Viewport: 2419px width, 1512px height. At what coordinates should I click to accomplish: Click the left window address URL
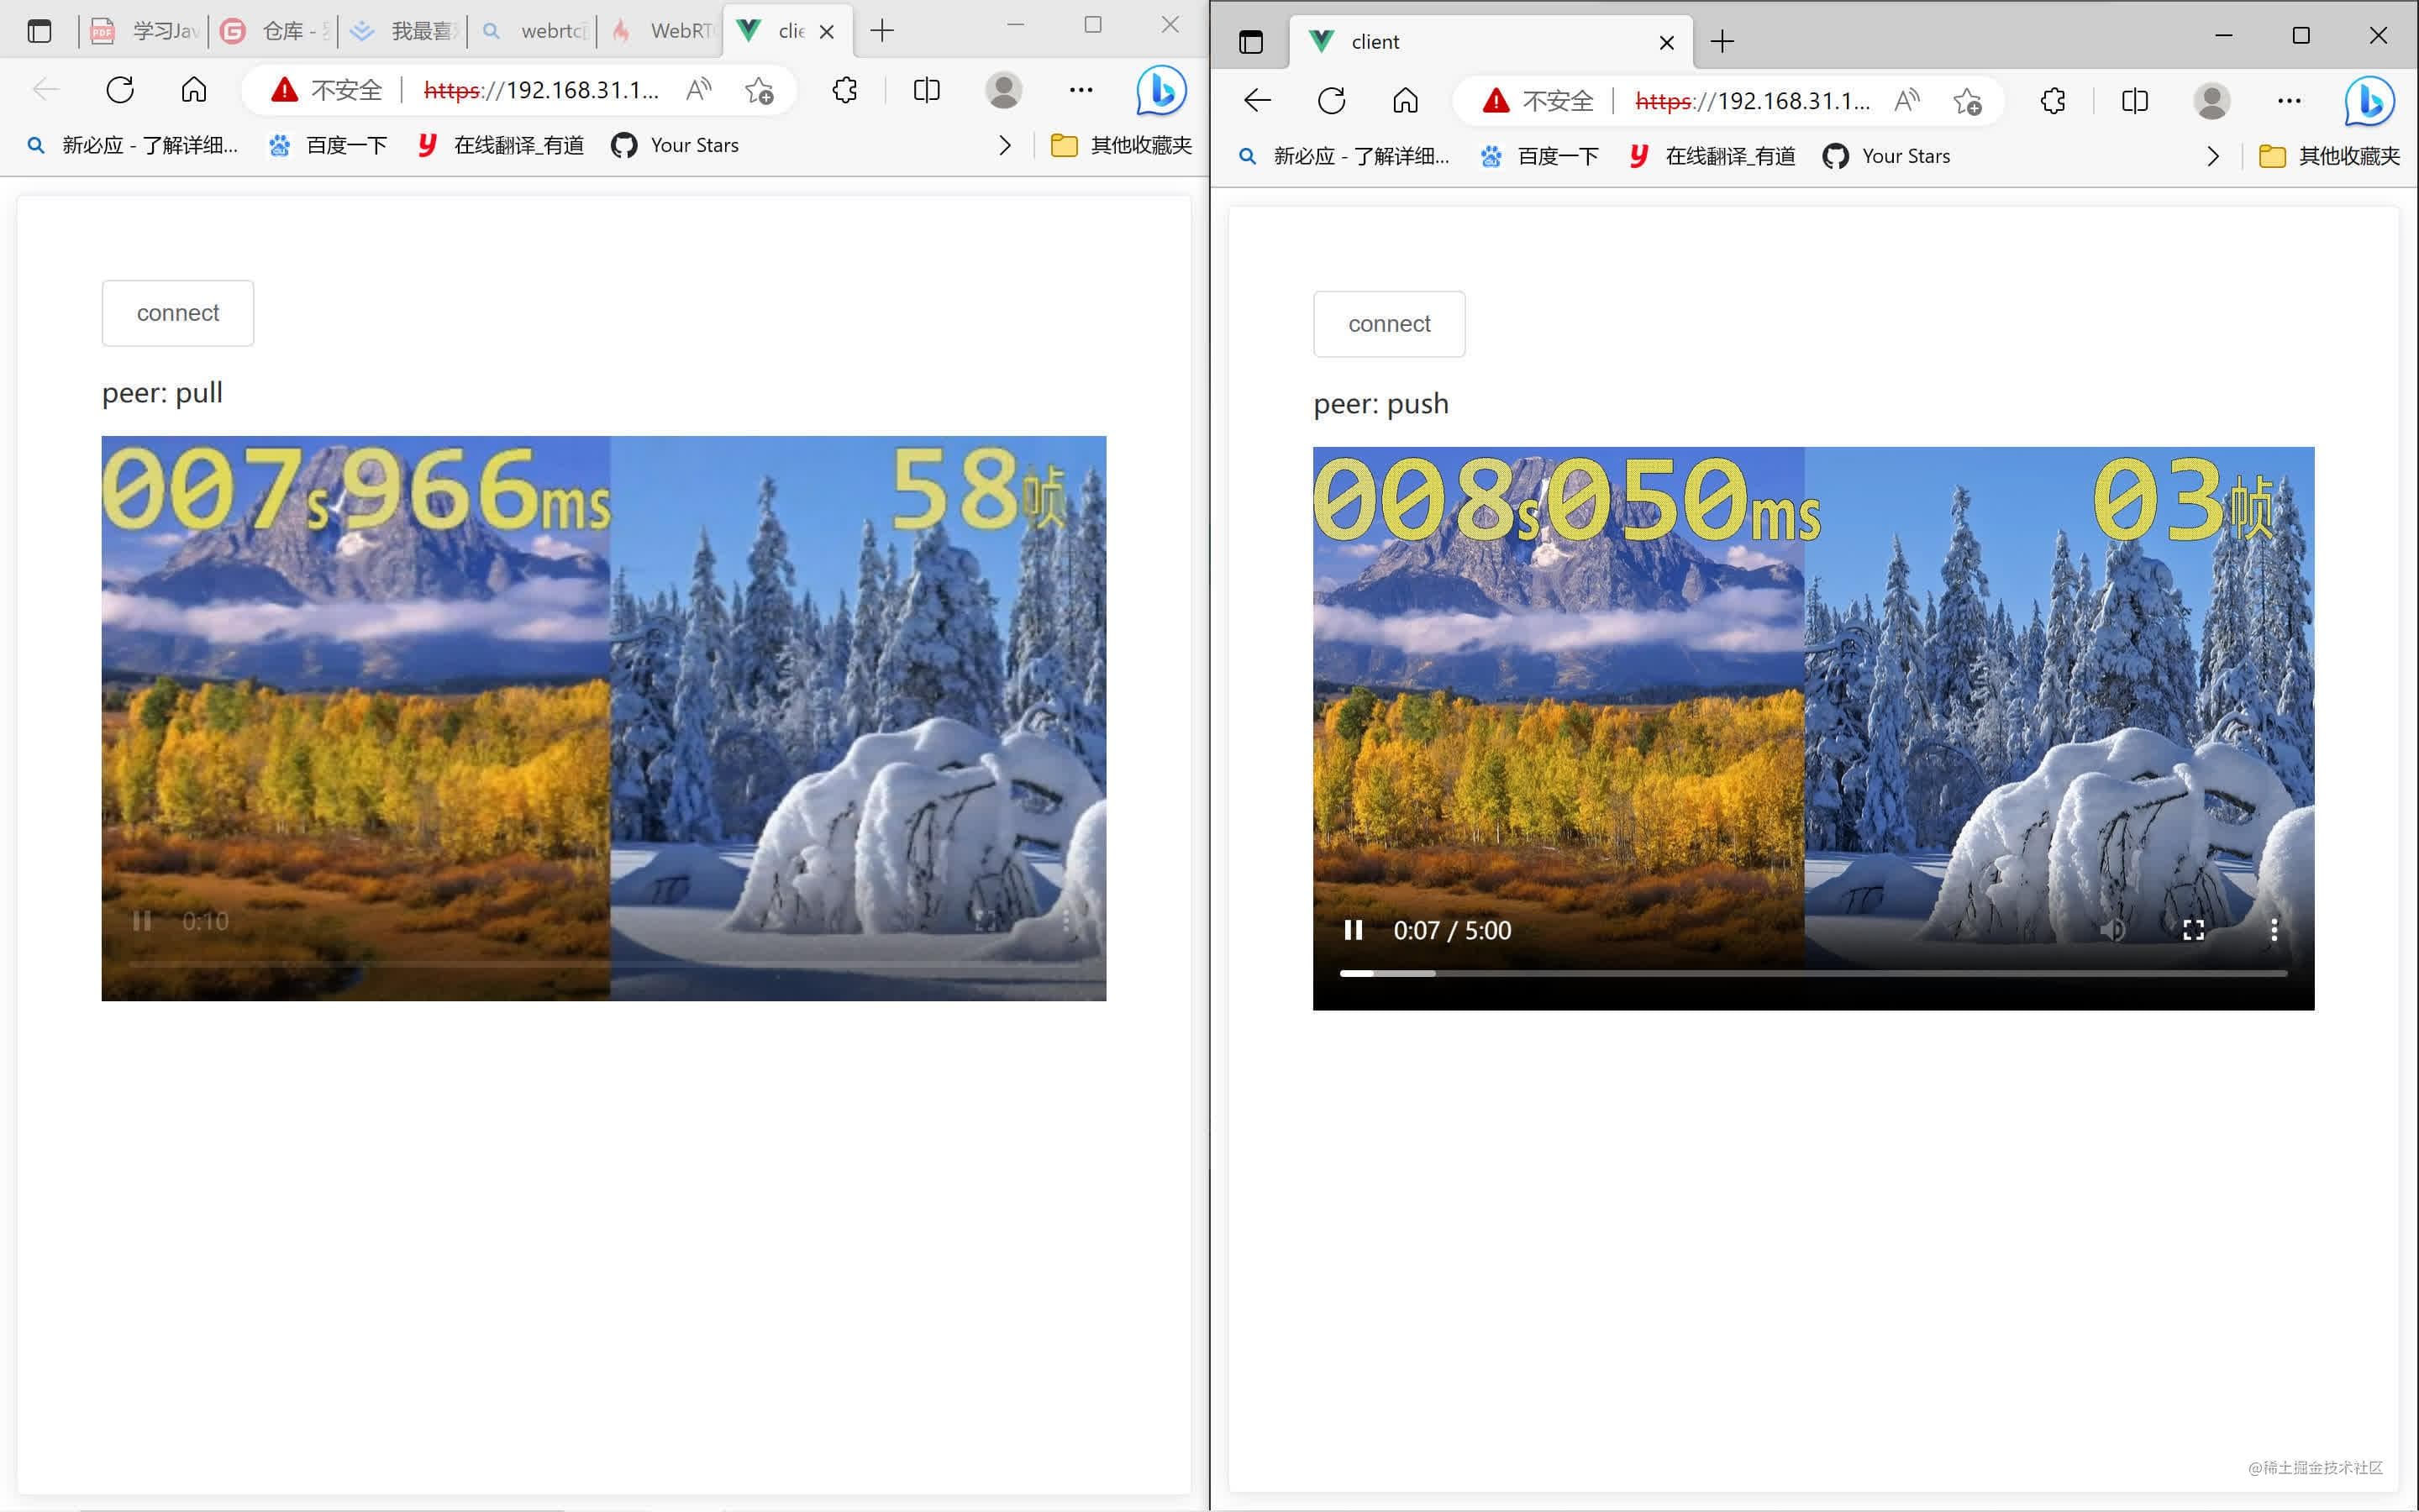541,90
